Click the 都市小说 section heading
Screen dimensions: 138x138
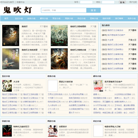click(97, 76)
